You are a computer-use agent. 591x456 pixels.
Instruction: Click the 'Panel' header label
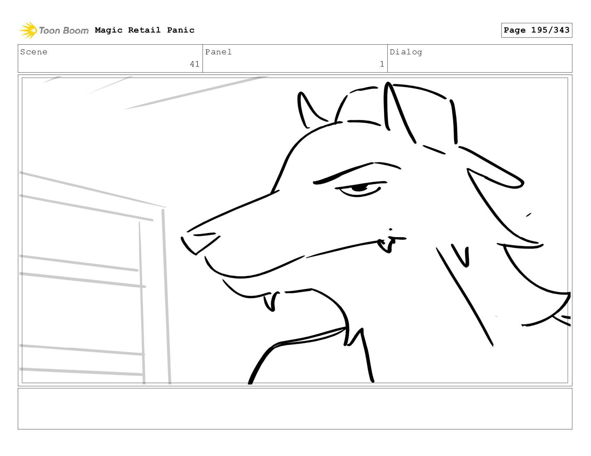pyautogui.click(x=218, y=52)
